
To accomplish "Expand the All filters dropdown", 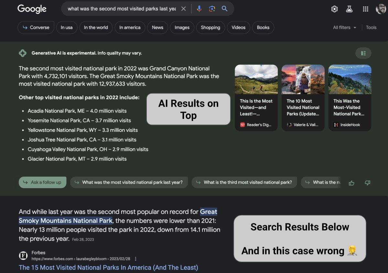I will 345,27.
